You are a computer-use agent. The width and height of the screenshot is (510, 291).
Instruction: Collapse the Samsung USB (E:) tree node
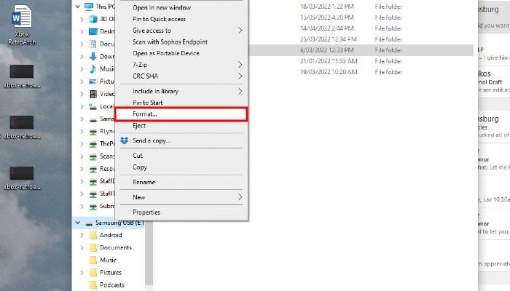pyautogui.click(x=78, y=223)
